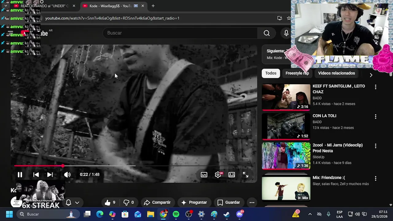Viewport: 393px width, 221px height.
Task: Skip to the previous video
Action: 36,175
